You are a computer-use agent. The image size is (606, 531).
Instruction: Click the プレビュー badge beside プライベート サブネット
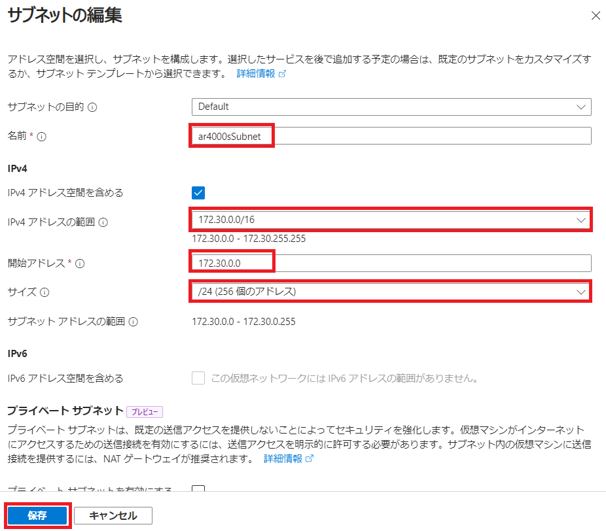(144, 411)
